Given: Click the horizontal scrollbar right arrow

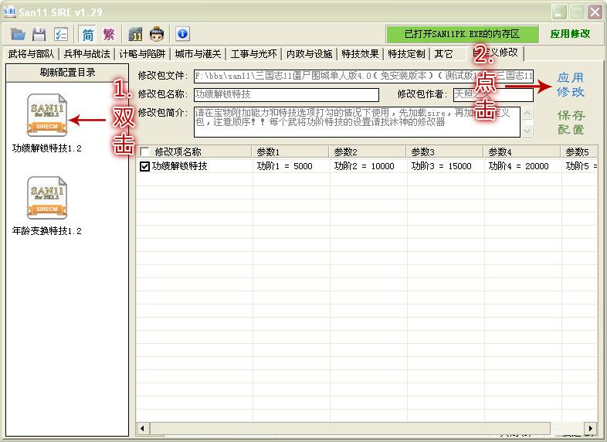Looking at the screenshot, I should pyautogui.click(x=590, y=428).
